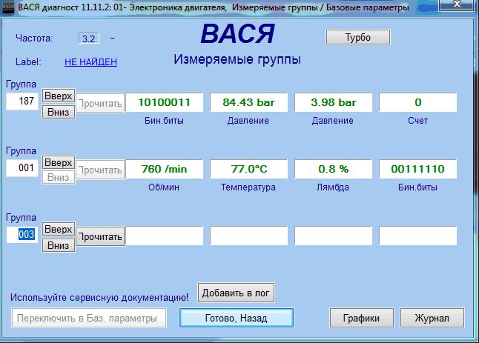Click the Об/мин label

pos(164,187)
